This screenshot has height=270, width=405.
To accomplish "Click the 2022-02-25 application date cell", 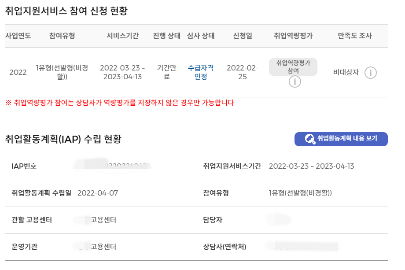I will (x=243, y=72).
